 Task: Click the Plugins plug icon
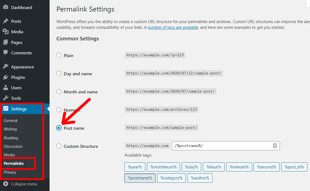pos(6,77)
